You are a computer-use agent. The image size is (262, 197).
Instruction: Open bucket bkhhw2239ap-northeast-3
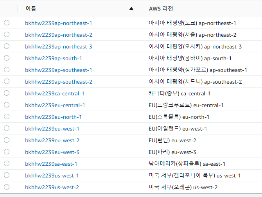click(x=59, y=47)
